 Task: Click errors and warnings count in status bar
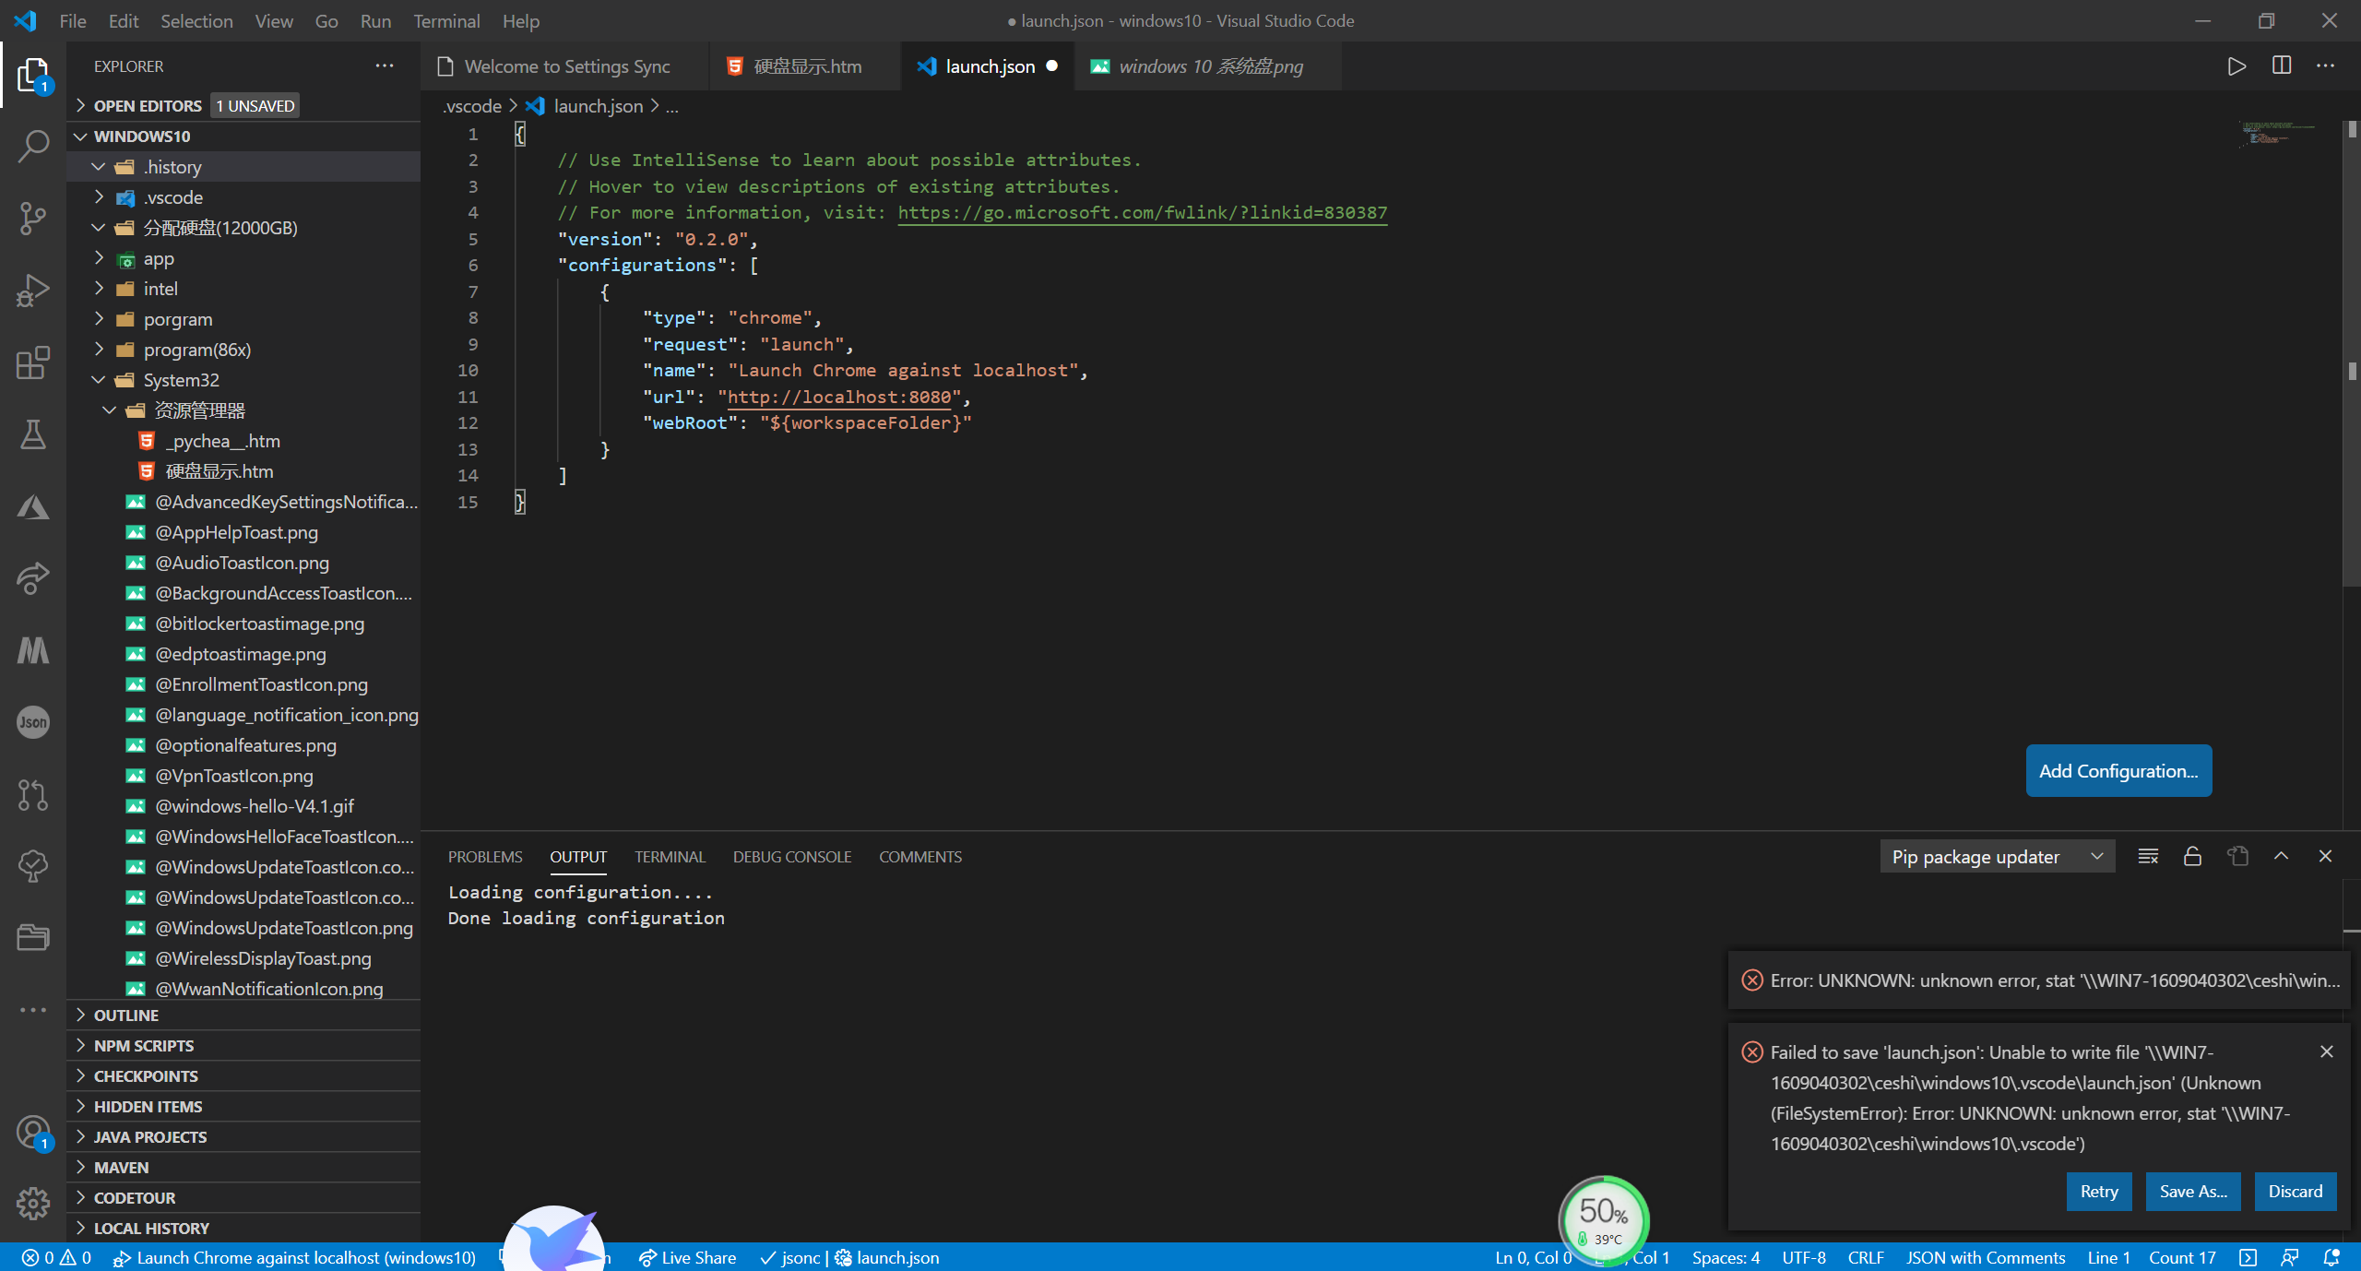(x=56, y=1257)
